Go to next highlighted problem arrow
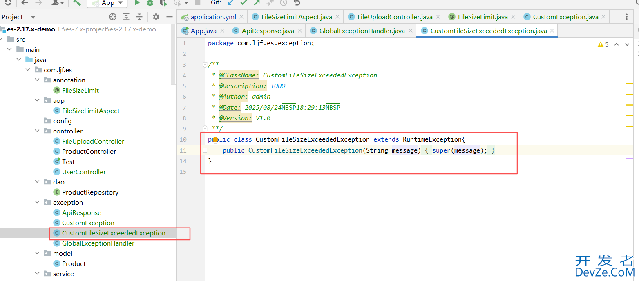639x281 pixels. point(627,44)
